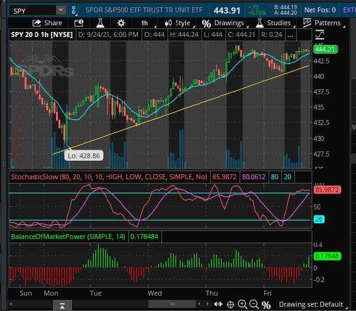Image resolution: width=356 pixels, height=311 pixels.
Task: Click the 85.9872 stochastic value in header
Action: [x=225, y=177]
